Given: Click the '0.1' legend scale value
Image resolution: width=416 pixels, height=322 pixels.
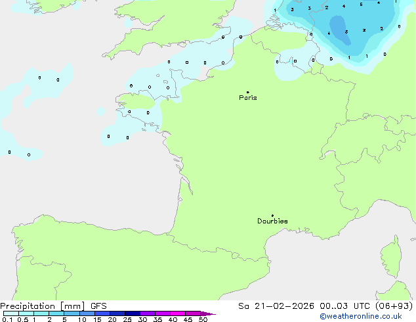Looking at the screenshot, I should tap(7, 319).
